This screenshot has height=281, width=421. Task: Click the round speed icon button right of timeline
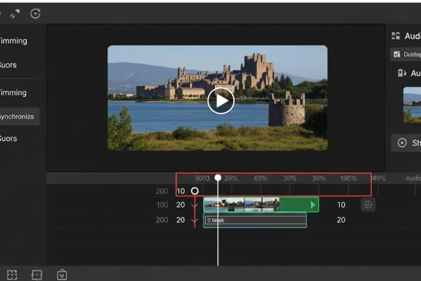tap(368, 204)
